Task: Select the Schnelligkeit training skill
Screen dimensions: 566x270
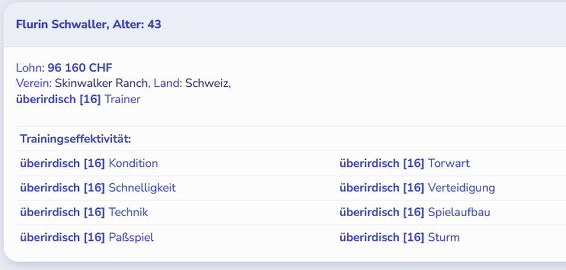Action: (142, 188)
